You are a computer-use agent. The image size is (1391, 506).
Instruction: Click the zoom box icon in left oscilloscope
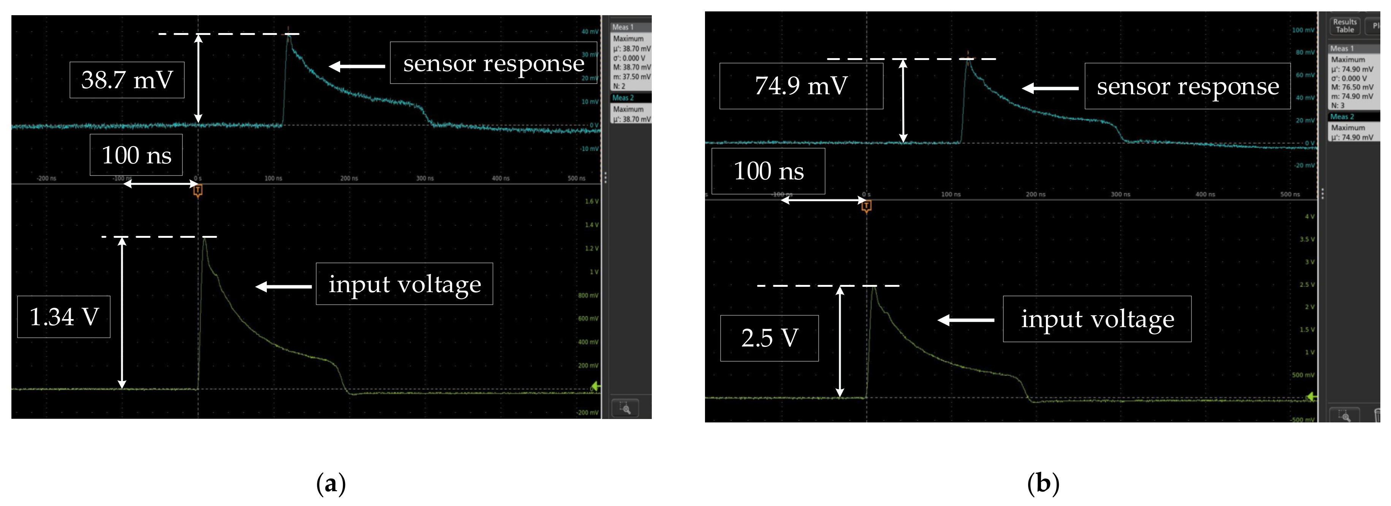tap(625, 408)
